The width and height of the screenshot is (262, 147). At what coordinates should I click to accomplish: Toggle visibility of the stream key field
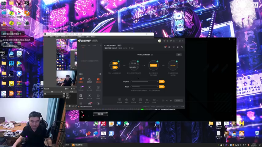click(158, 87)
